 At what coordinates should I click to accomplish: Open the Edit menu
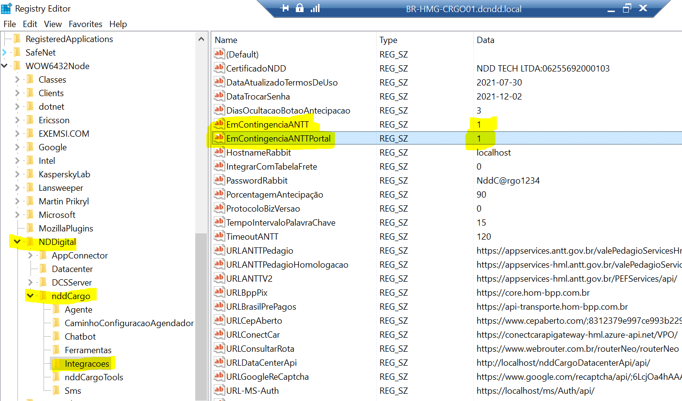pyautogui.click(x=30, y=24)
